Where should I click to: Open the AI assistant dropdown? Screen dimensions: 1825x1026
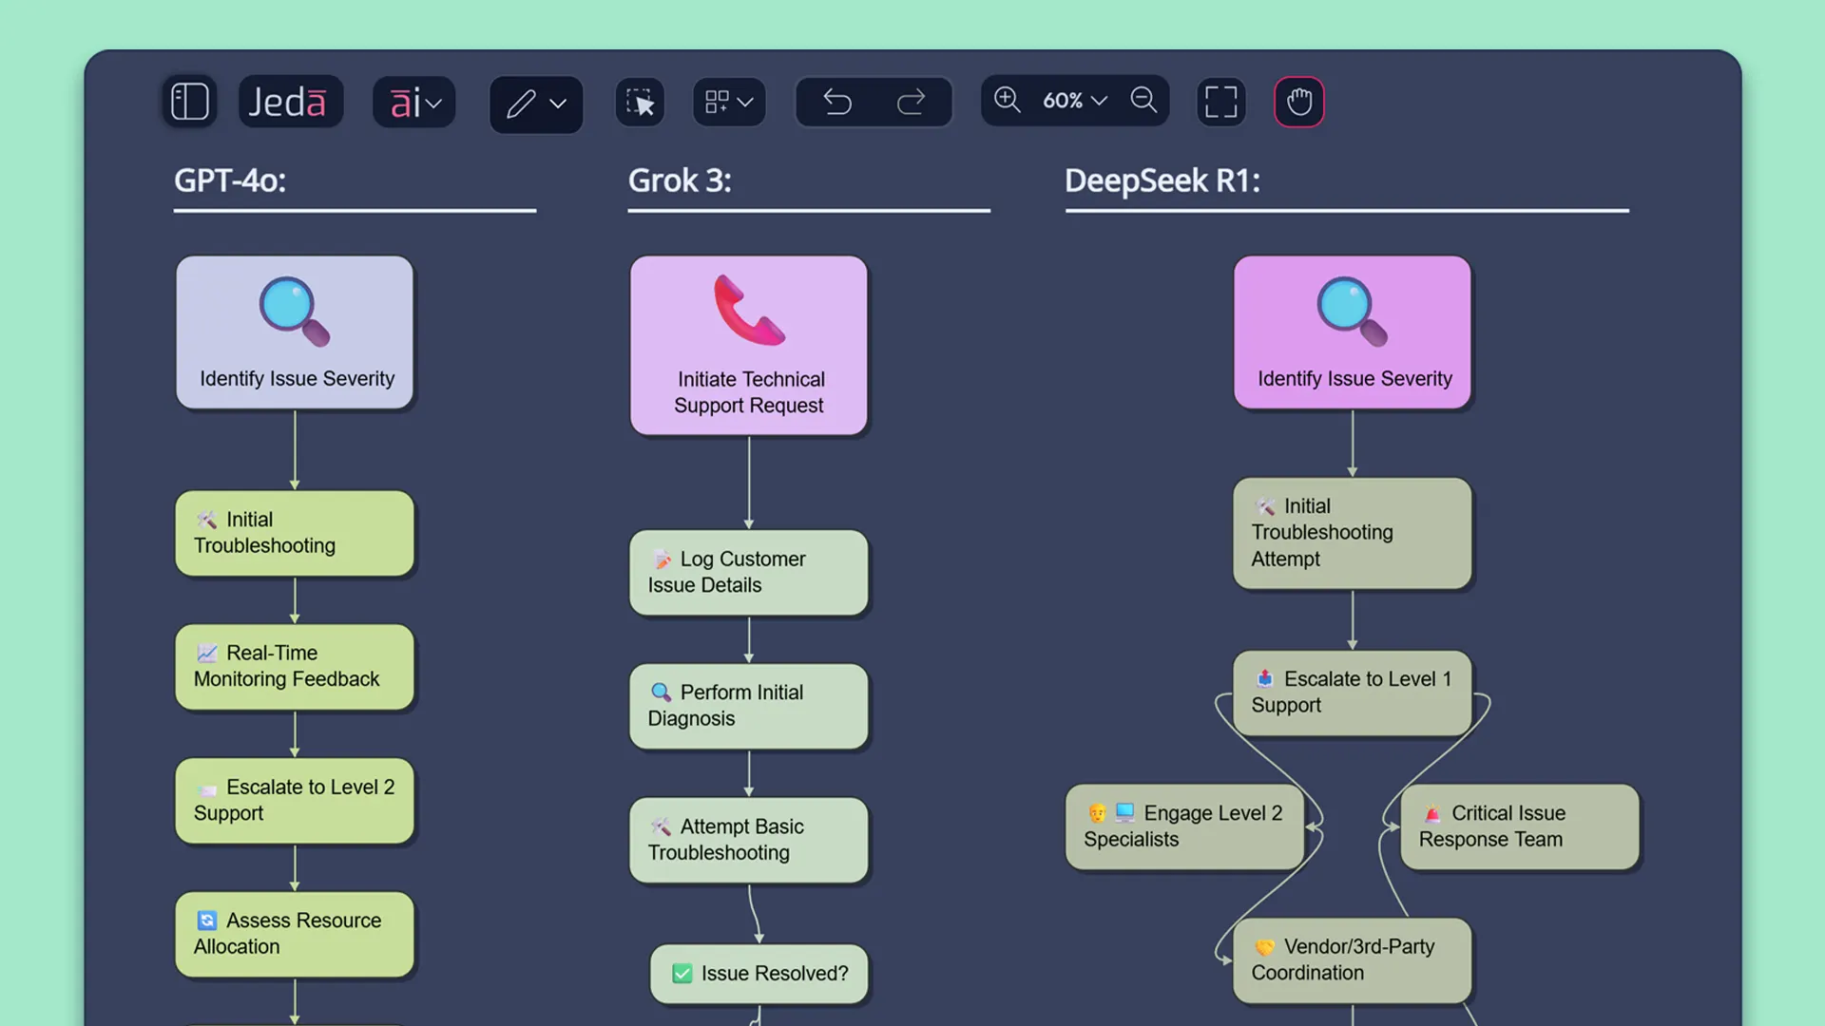pos(413,102)
